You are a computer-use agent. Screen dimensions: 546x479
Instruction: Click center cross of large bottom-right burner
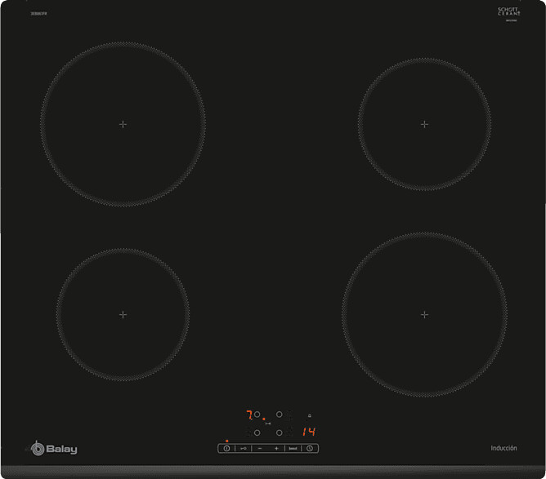pyautogui.click(x=424, y=314)
